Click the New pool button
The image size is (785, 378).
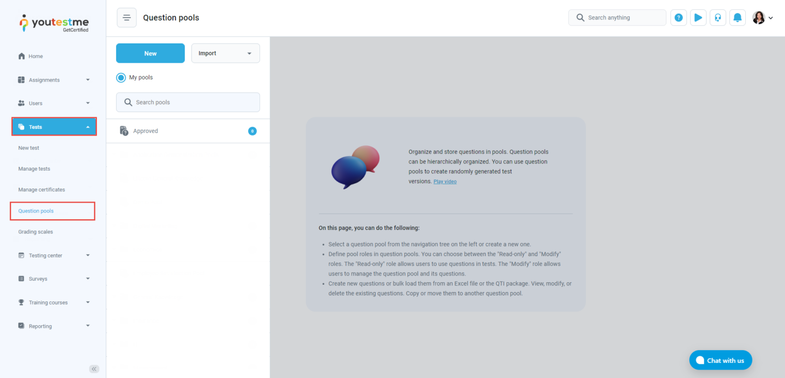(150, 53)
